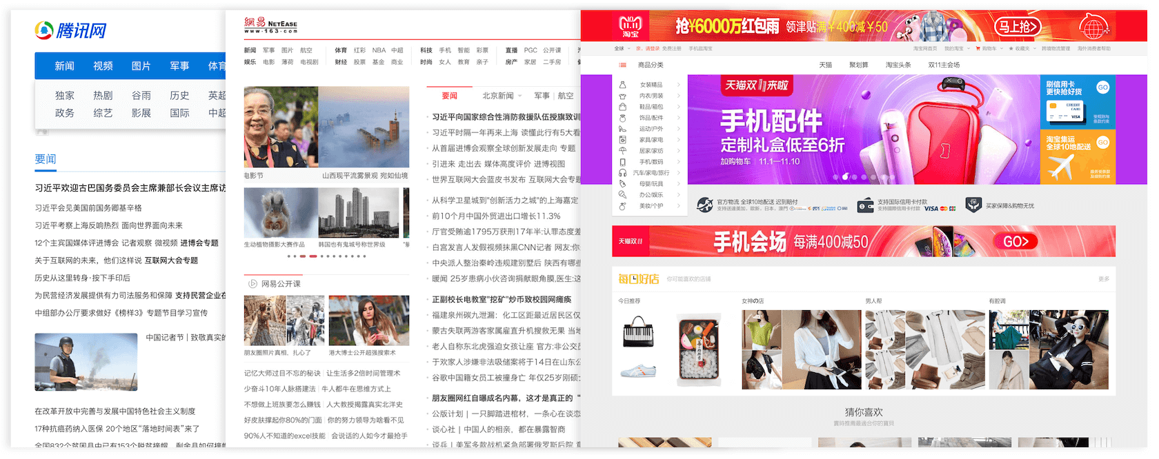Click the shopping cart icon by 购物车
Screen dimensions: 1159x459
tap(978, 49)
